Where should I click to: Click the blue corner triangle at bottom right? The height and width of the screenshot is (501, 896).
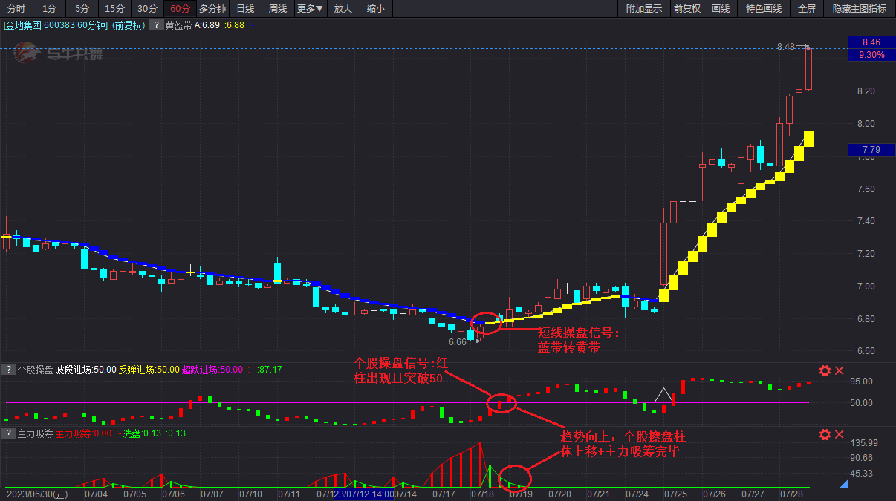point(843,484)
